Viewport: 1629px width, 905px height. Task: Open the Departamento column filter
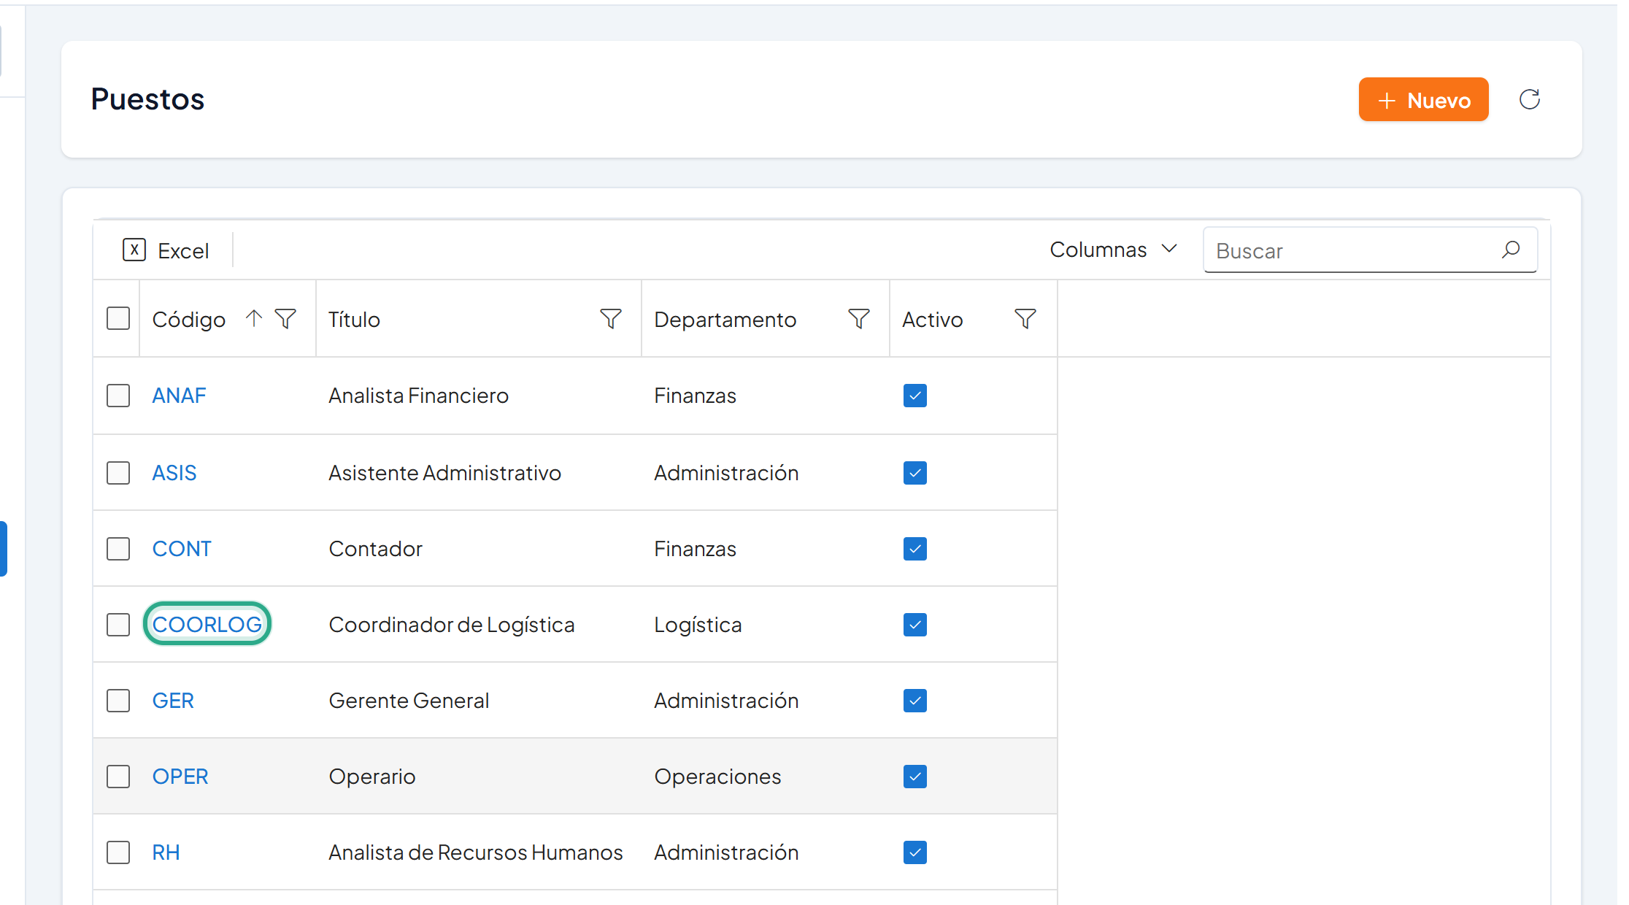[859, 318]
